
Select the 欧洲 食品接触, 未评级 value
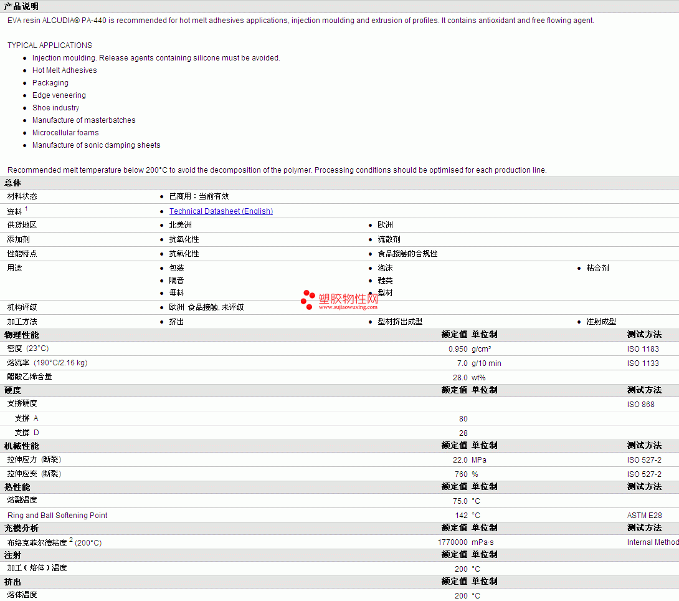206,307
